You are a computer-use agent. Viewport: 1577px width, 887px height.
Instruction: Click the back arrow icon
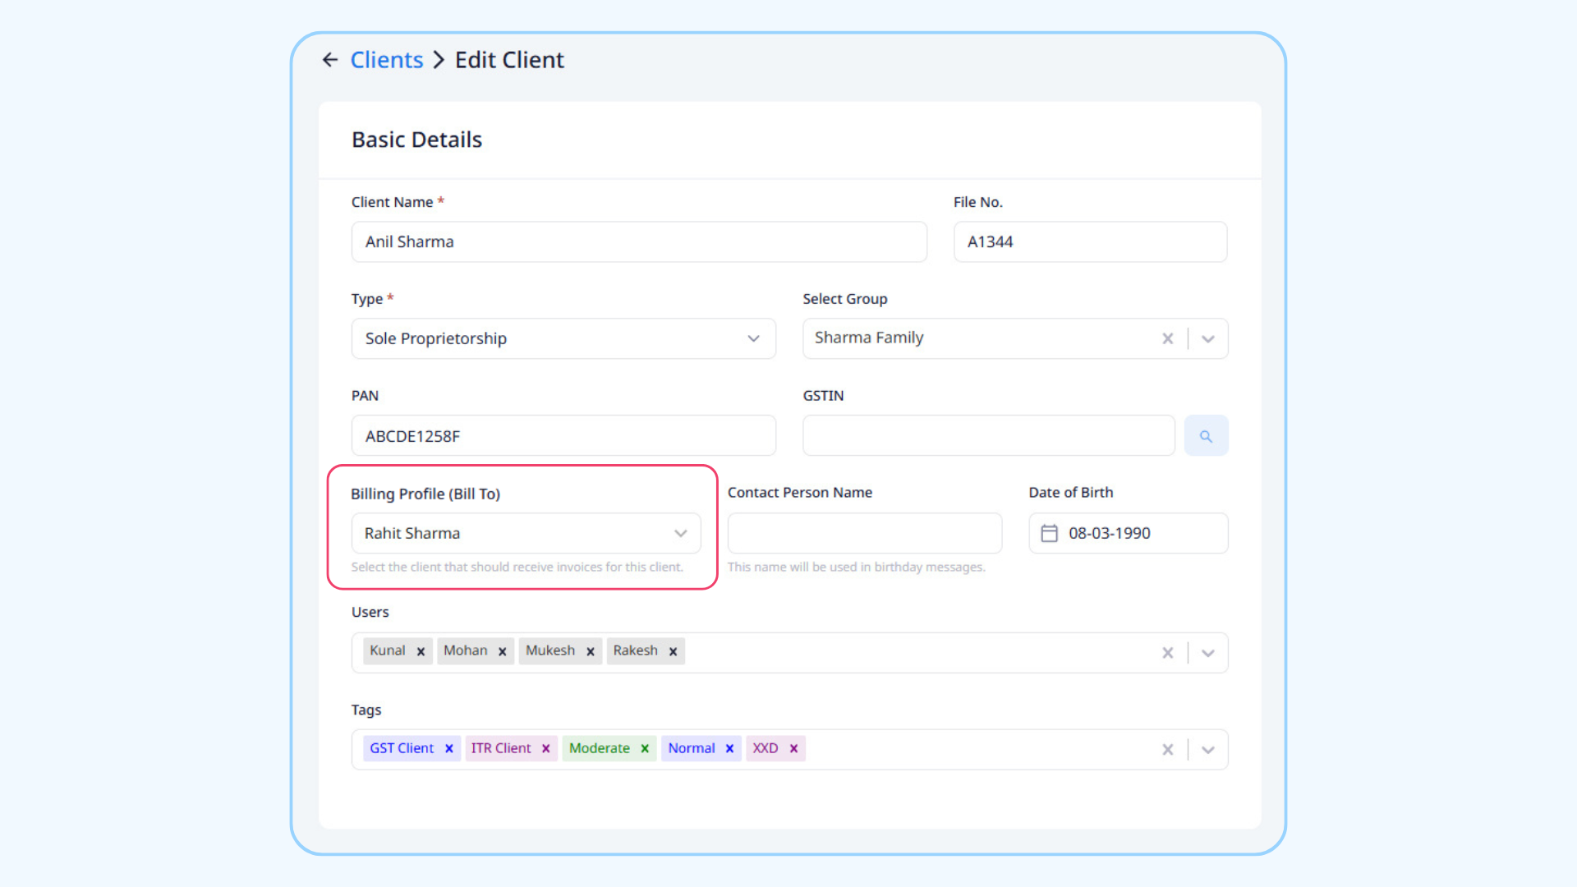tap(330, 60)
